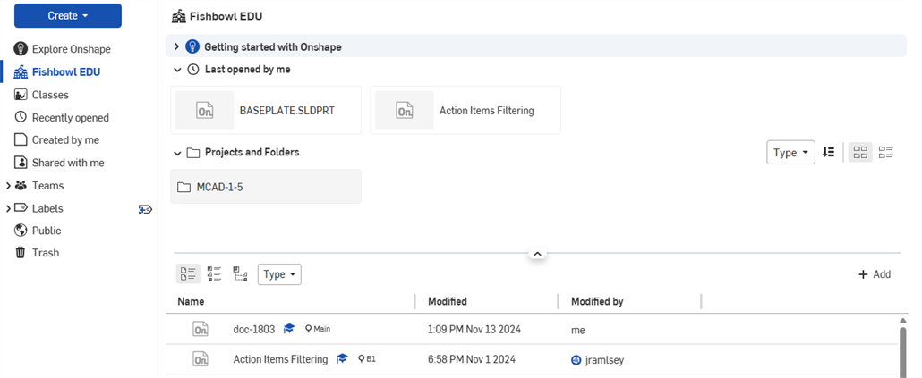Click the 6:58 PM Nov 1 2024 cell
922x378 pixels.
click(472, 360)
